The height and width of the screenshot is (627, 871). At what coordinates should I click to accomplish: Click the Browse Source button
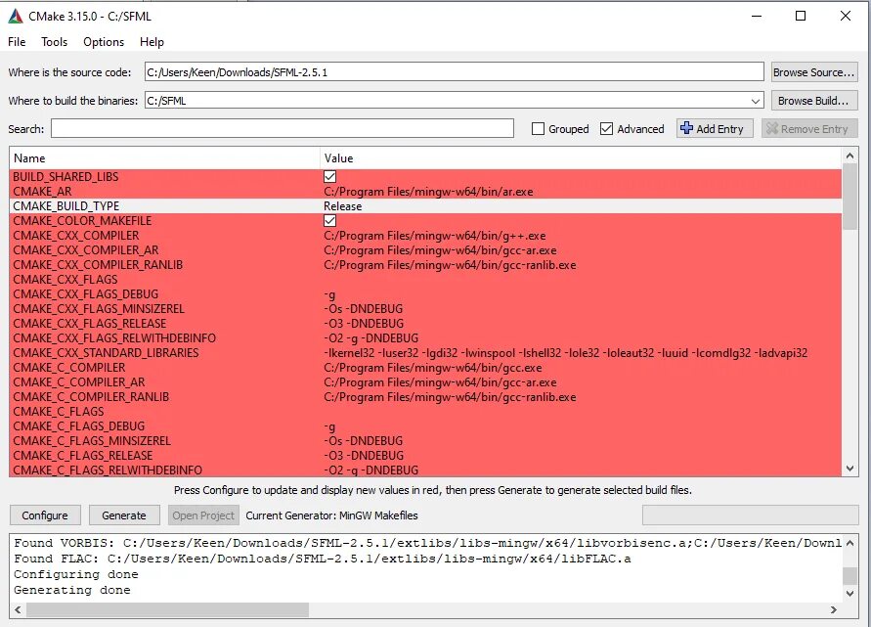(813, 72)
